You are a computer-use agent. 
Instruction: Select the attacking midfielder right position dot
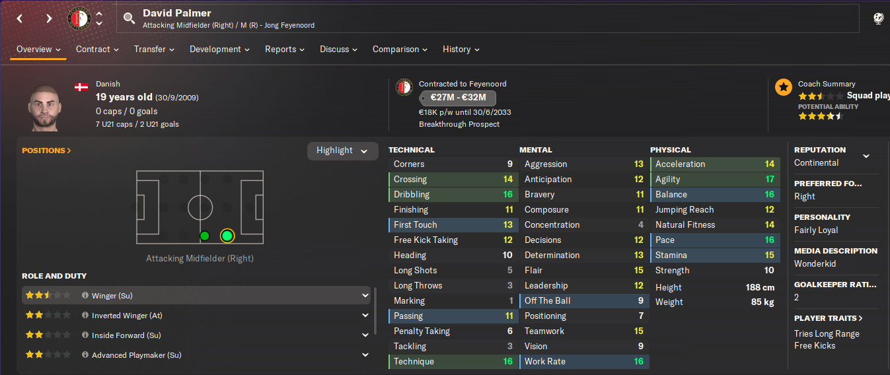[227, 236]
